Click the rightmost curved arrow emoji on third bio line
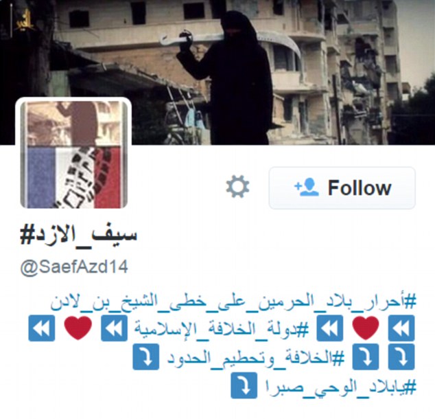Viewport: 435px width, 419px height. click(x=401, y=356)
